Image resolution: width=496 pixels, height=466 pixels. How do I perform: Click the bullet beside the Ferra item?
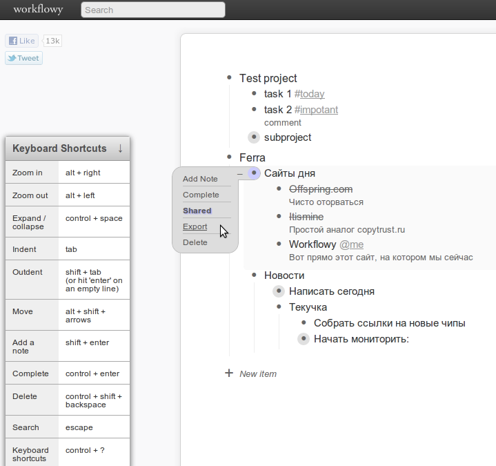[229, 157]
